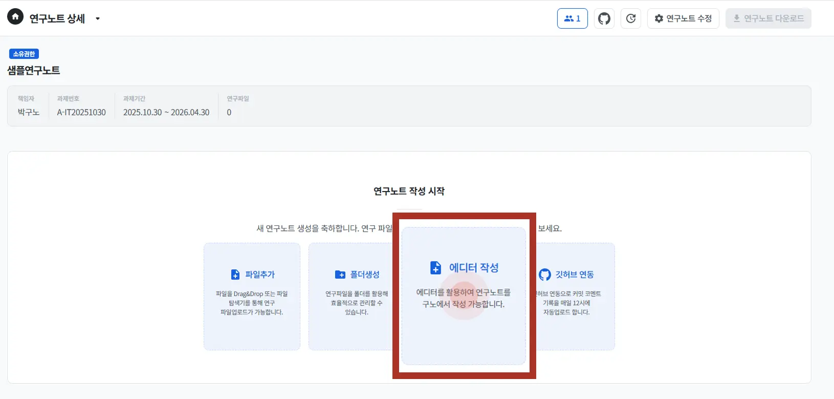Click the period 2025.10.30 ~ 2026.04.30

166,112
